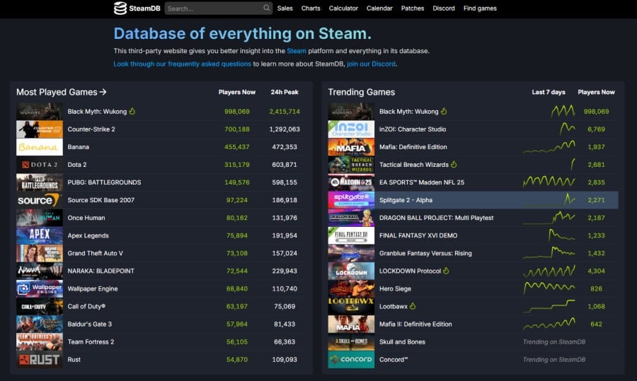The image size is (637, 381).
Task: Focus the Search input field
Action: [219, 8]
